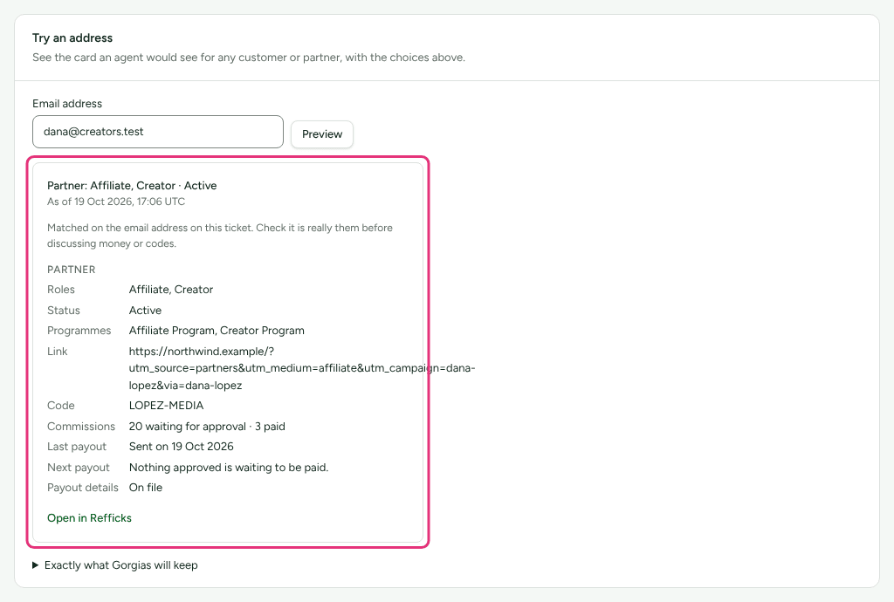The image size is (894, 602).
Task: Click the Roles value 'Affiliate, Creator'
Action: coord(171,290)
